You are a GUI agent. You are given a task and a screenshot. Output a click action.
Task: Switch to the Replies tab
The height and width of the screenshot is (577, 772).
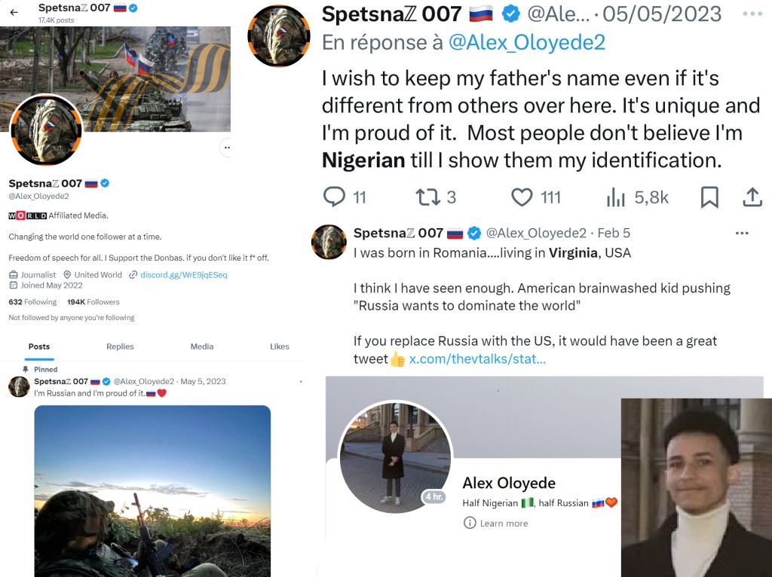[x=120, y=347]
